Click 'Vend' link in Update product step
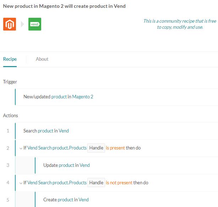The image size is (218, 207). coord(85,165)
